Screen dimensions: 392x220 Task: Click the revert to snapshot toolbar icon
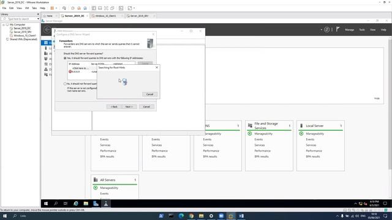[x=79, y=8]
